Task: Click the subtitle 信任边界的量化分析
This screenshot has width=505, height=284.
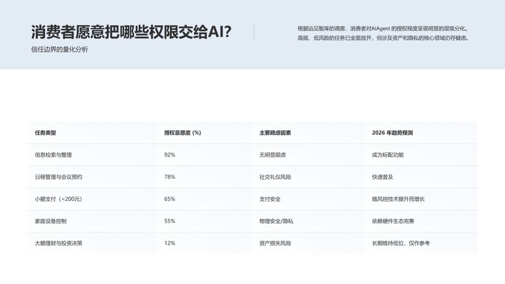Action: coord(60,50)
